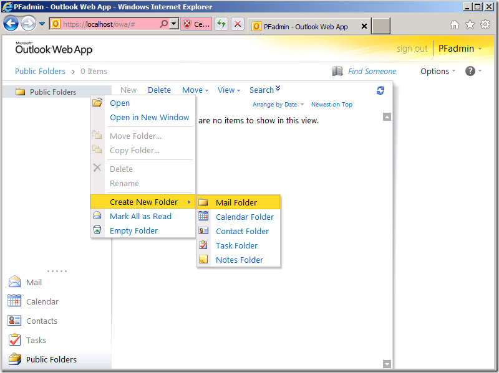499x373 pixels.
Task: Click the Tasks checkmark icon in navigation pane
Action: pos(14,339)
